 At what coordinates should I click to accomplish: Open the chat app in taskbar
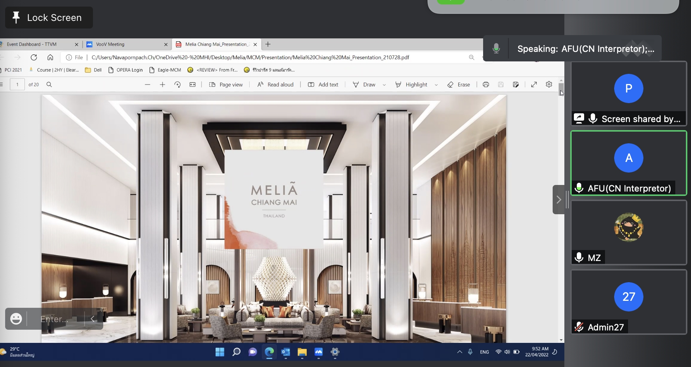click(x=253, y=352)
